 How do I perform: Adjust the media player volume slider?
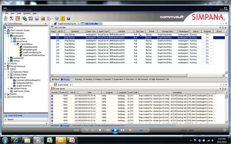[141, 130]
